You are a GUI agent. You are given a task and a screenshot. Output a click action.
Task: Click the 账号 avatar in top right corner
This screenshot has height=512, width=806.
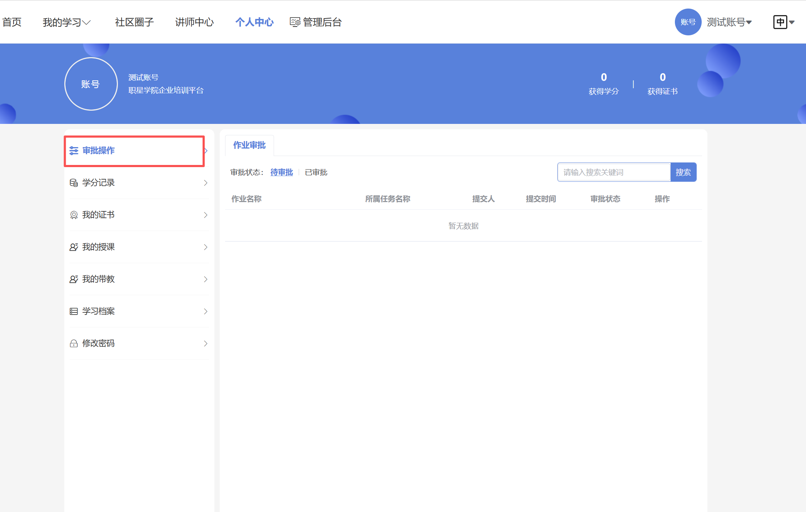coord(688,22)
